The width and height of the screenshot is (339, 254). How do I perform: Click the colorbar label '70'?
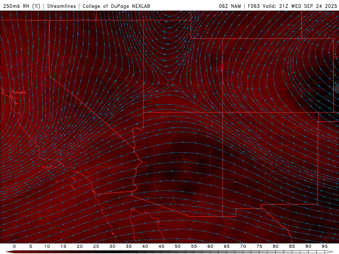tap(243, 246)
